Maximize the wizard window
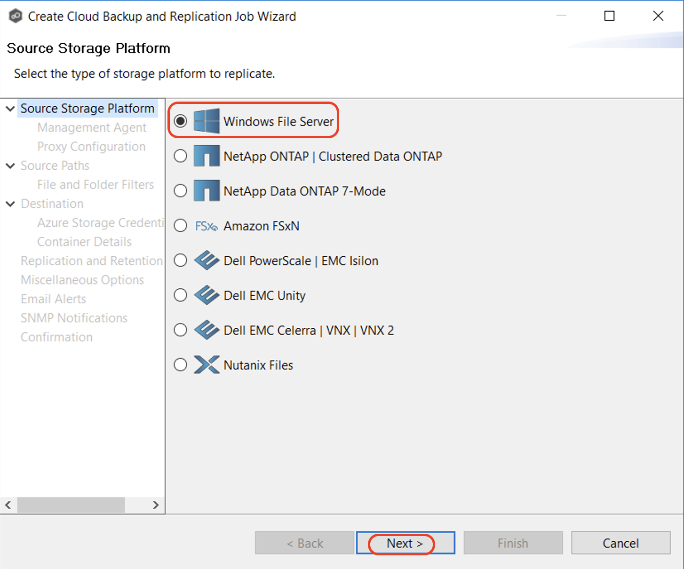684x569 pixels. click(x=610, y=16)
